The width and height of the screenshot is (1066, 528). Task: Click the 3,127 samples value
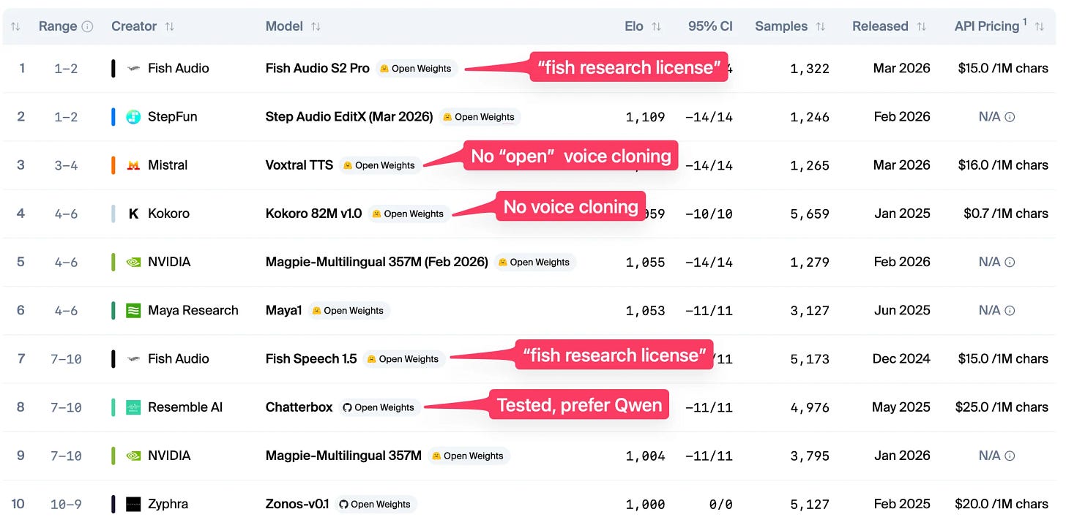point(810,310)
